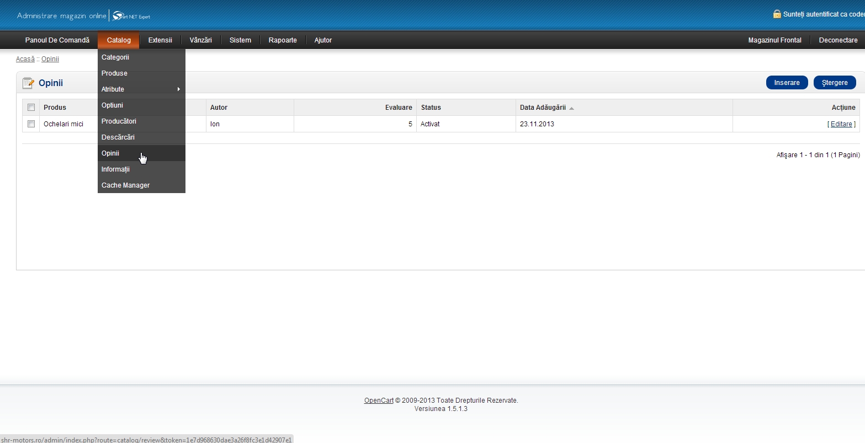
Task: Choose Categorii in the Catalog dropdown
Action: [115, 57]
